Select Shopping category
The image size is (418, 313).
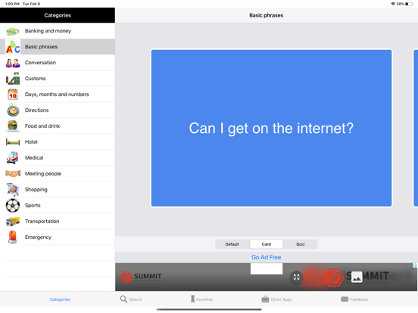[58, 190]
